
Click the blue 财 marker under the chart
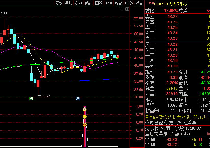pos(78,99)
